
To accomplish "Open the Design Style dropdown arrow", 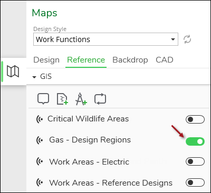I will [173, 39].
